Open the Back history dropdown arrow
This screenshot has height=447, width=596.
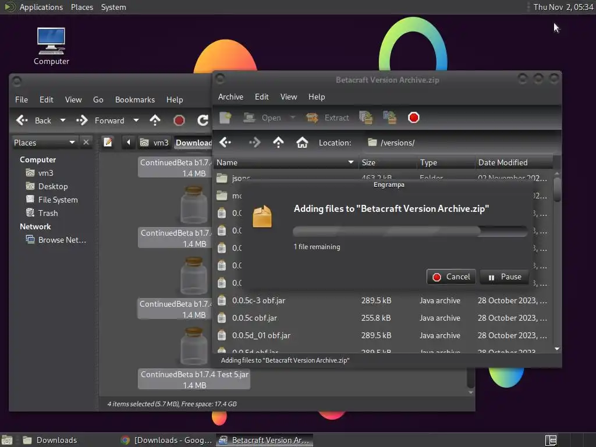(x=63, y=120)
